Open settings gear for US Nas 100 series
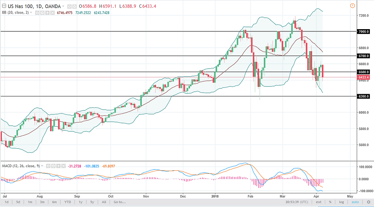 click(74, 6)
